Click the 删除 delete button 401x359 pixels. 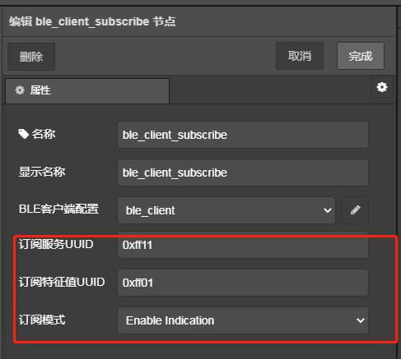click(x=31, y=57)
